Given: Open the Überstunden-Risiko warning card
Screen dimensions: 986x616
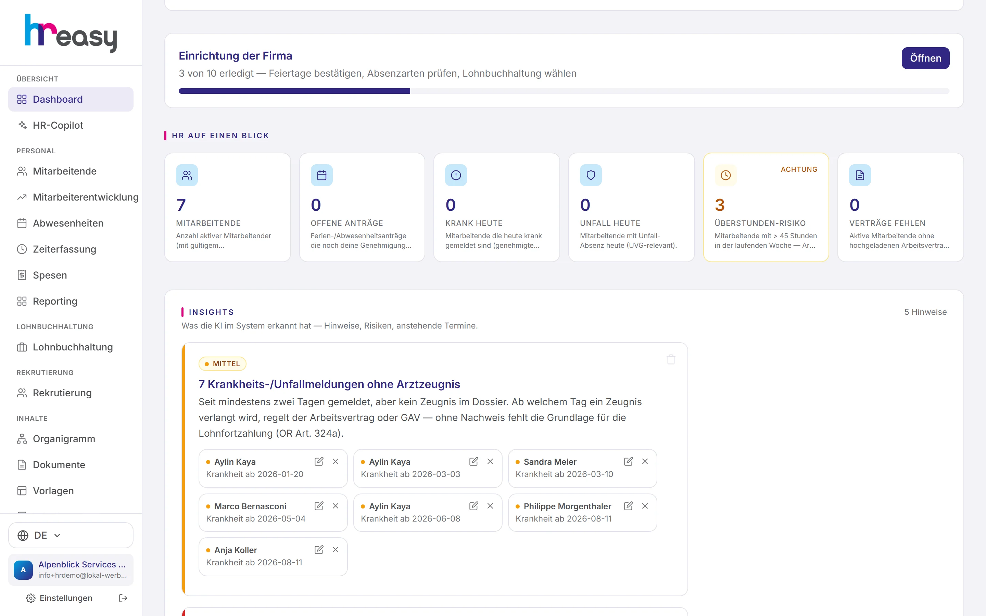Looking at the screenshot, I should 766,207.
